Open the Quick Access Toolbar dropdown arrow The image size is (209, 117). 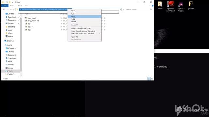point(12,2)
